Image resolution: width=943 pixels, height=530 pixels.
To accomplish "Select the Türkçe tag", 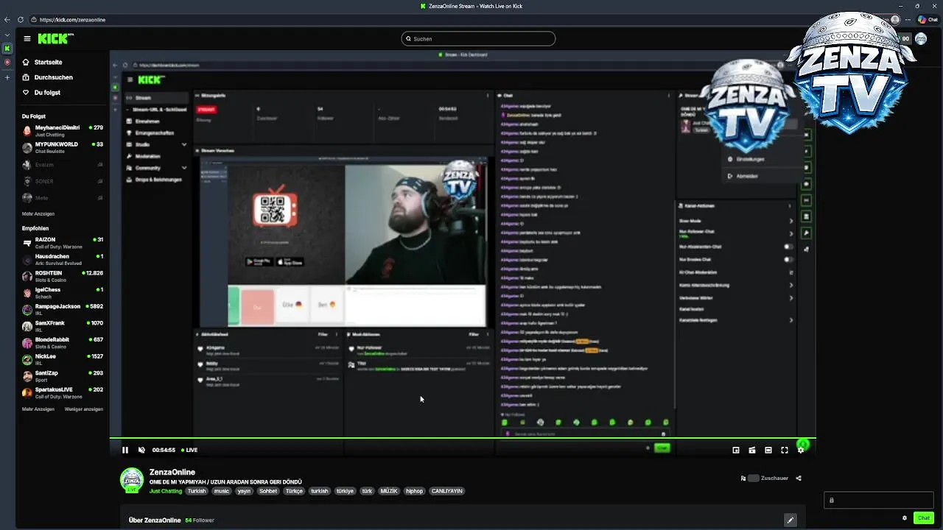I will pos(294,491).
